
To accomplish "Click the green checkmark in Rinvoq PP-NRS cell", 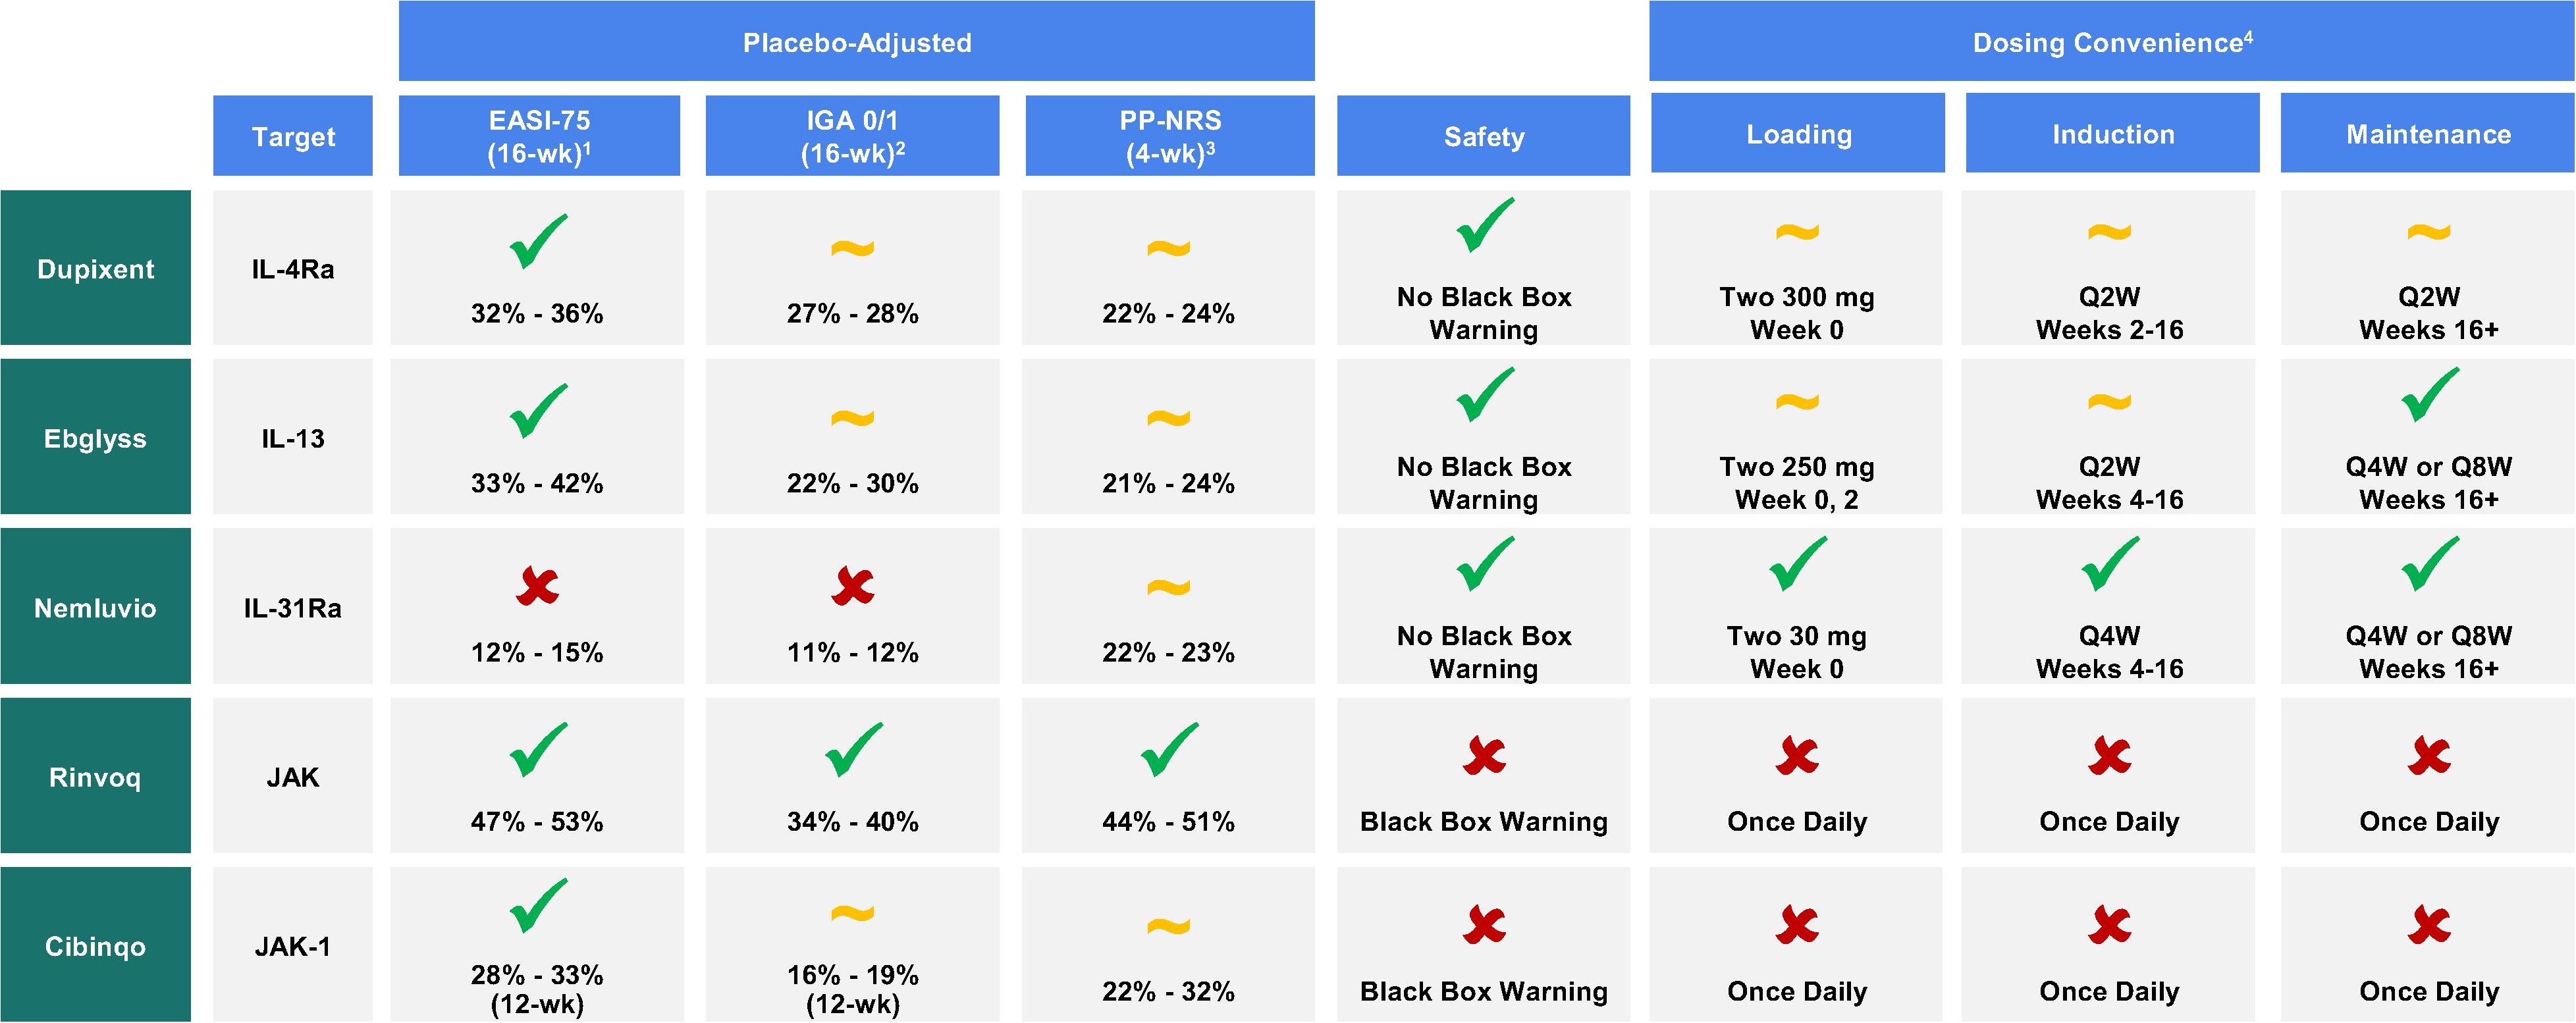I will tap(1169, 749).
